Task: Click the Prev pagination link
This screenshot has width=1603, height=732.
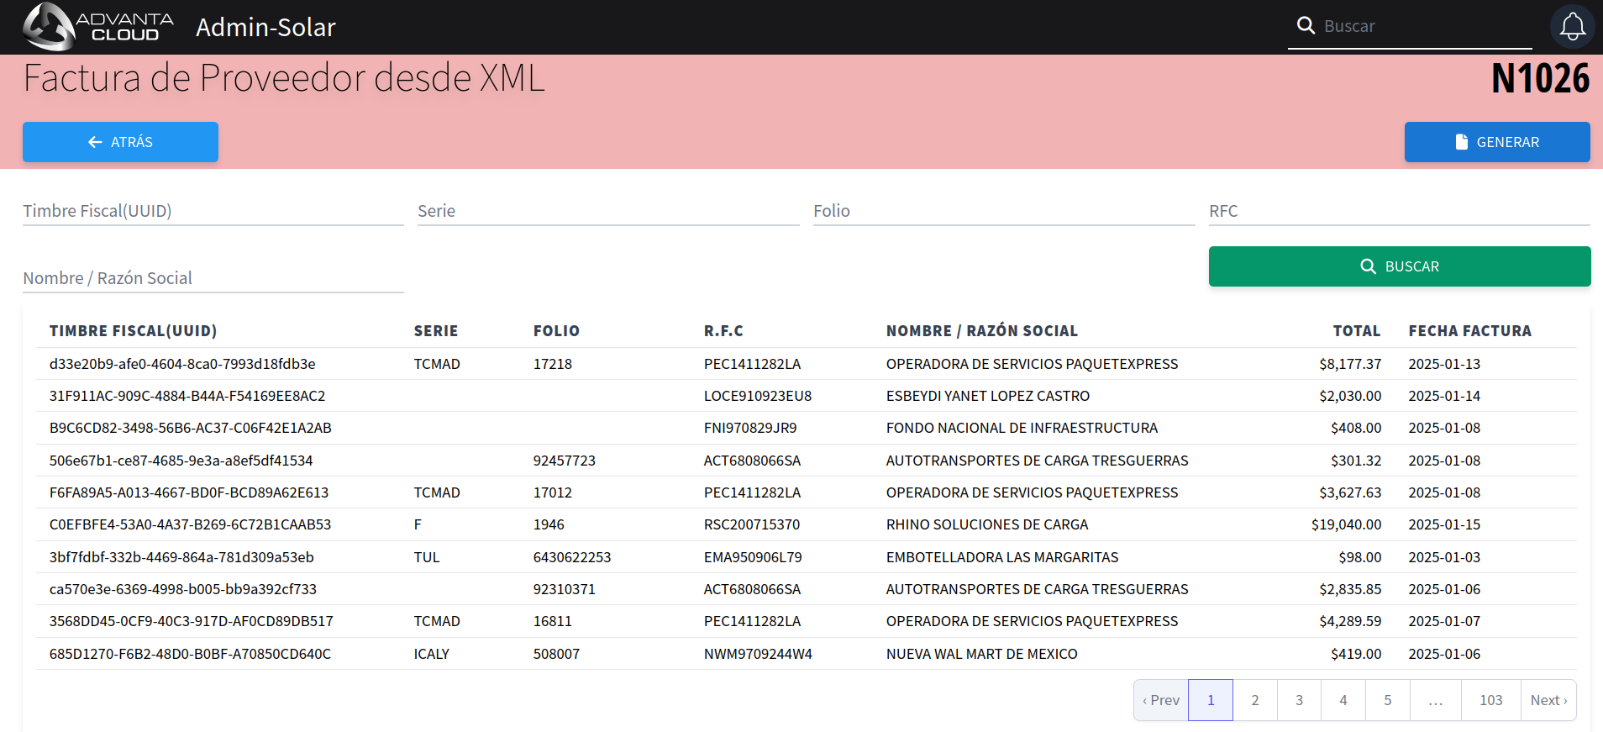Action: (1161, 700)
